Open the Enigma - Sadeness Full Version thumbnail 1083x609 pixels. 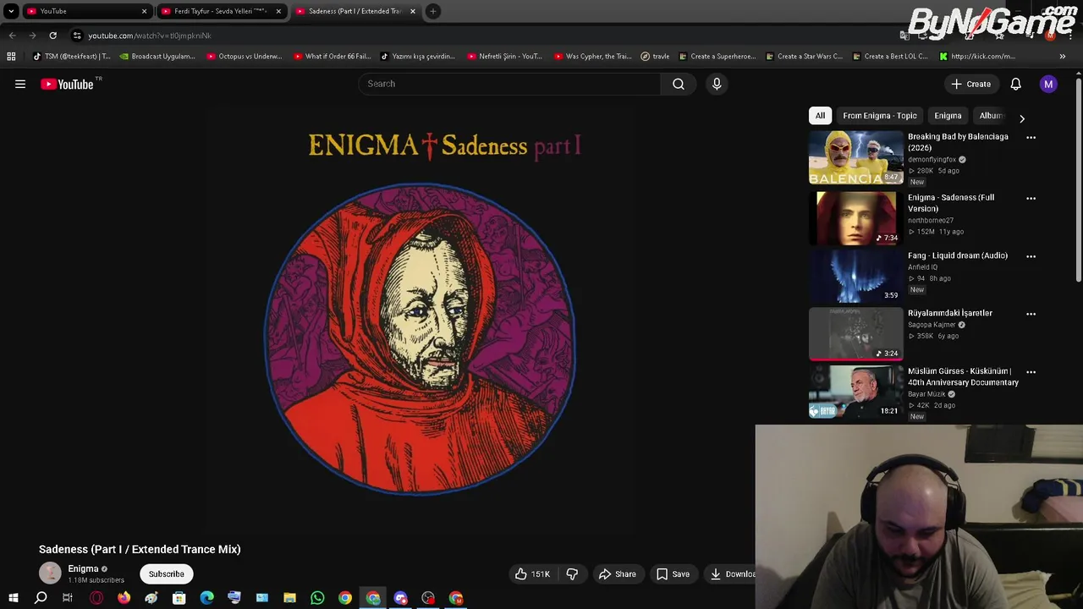(855, 218)
